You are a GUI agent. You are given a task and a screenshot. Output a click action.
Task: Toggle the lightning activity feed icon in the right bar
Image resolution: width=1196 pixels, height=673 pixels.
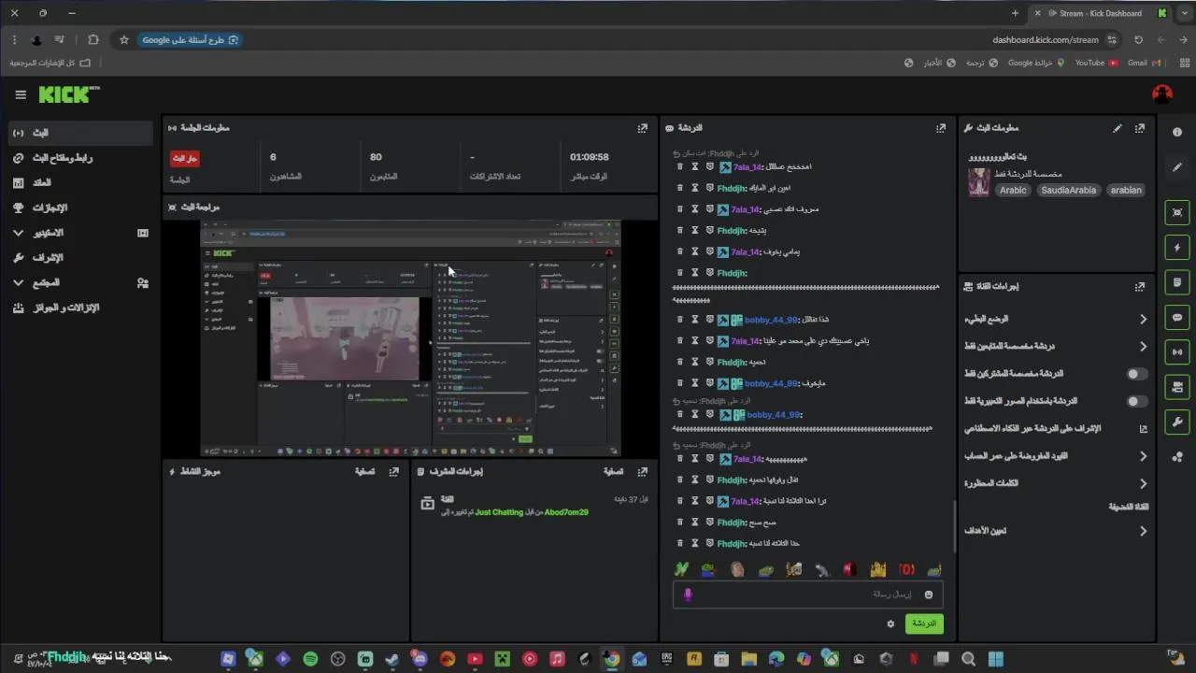coord(1177,248)
